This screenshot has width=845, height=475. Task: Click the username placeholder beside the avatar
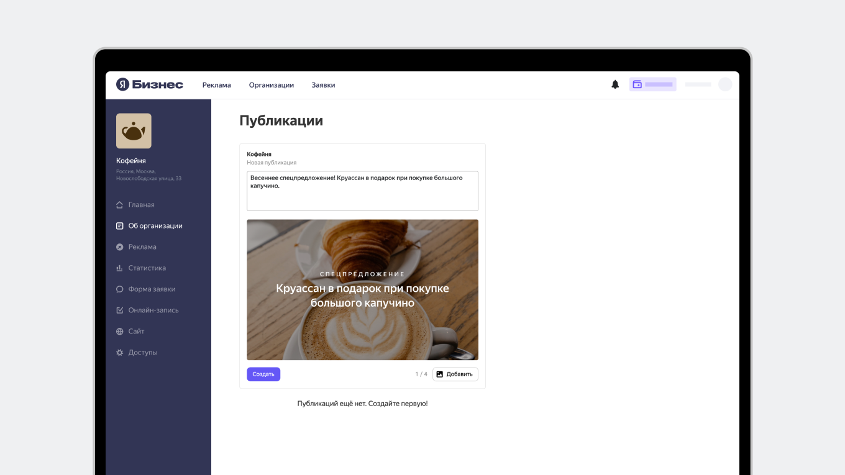tap(698, 84)
